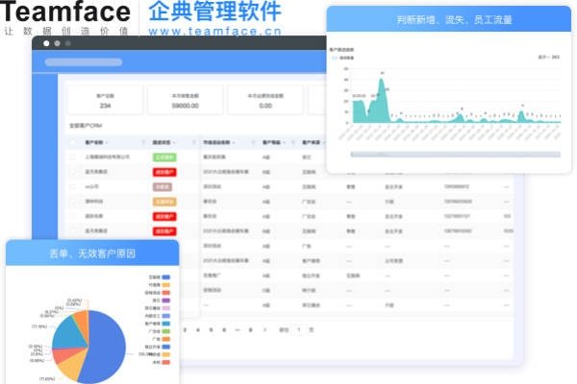The image size is (577, 384).
Task: Click the green legend swatch in pie chart
Action: pos(166,331)
